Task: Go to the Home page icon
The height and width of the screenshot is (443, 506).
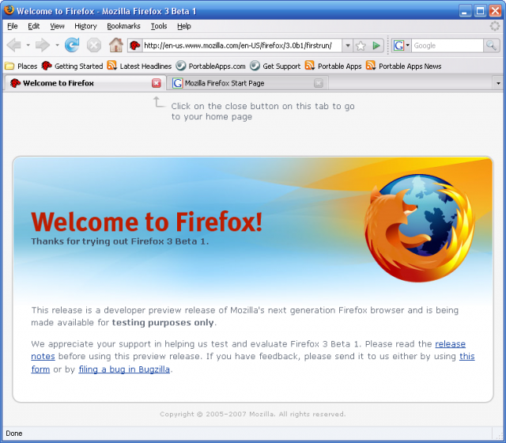Action: pyautogui.click(x=116, y=45)
